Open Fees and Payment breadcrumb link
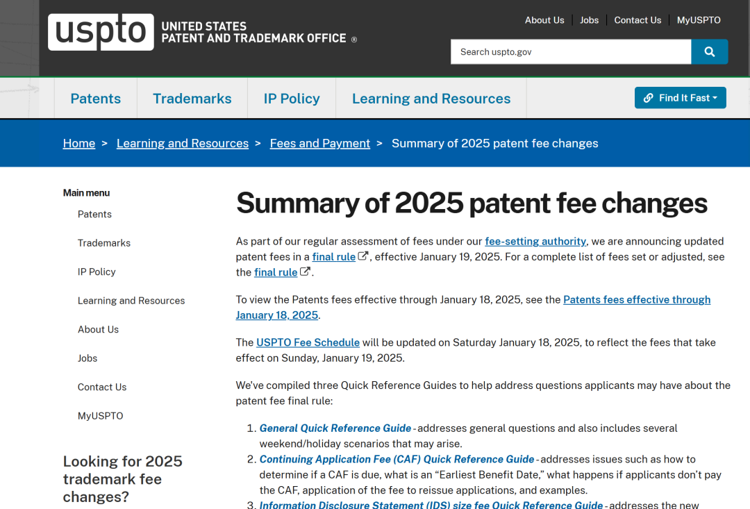This screenshot has height=509, width=750. [x=320, y=144]
